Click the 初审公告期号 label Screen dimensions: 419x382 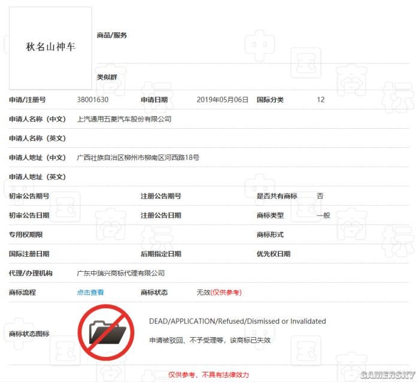tap(29, 196)
